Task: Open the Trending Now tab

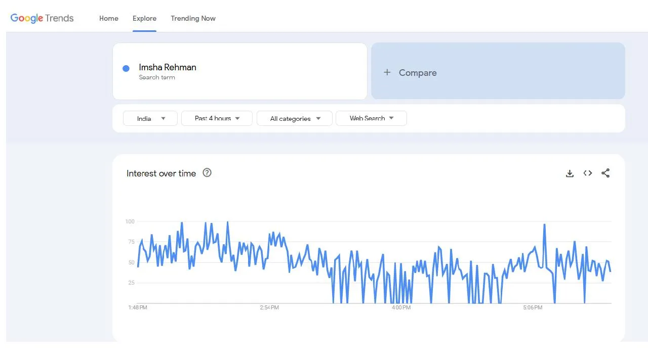Action: point(193,18)
